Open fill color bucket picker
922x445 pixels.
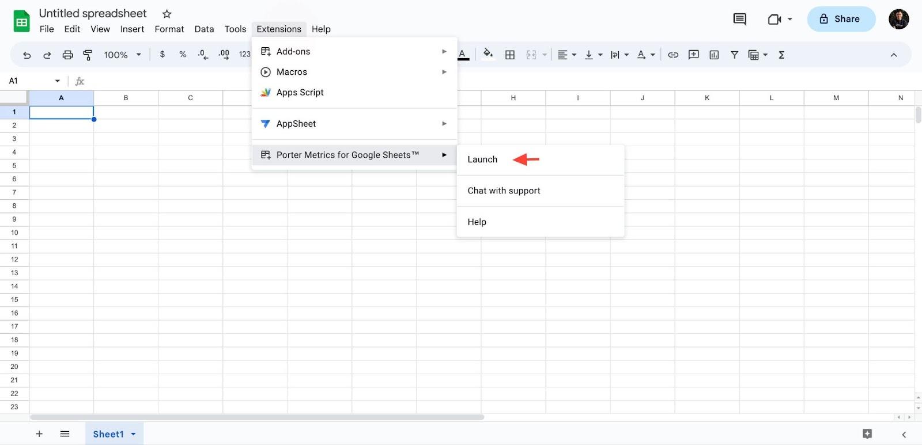488,54
